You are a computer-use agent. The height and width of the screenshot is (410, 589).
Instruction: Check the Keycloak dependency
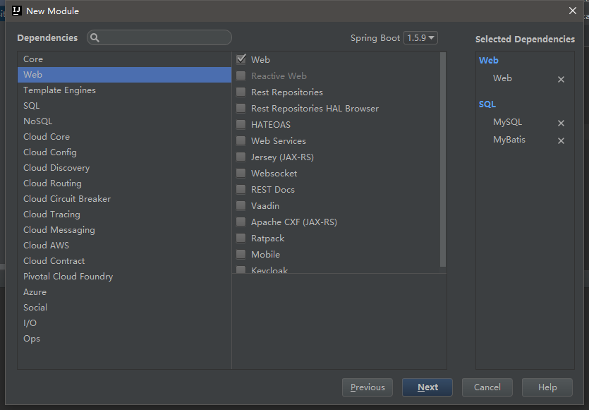point(241,270)
